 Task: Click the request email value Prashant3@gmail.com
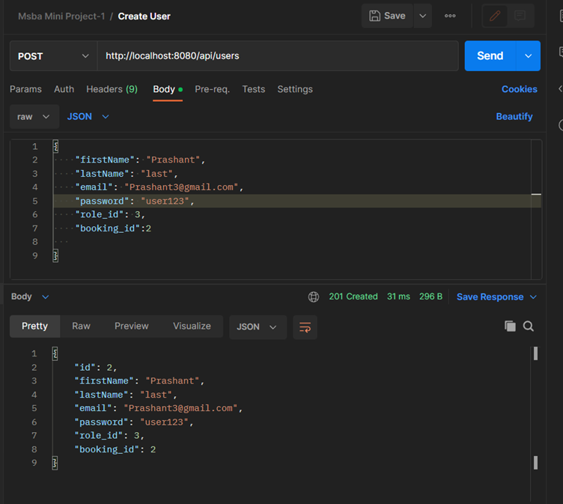point(181,187)
